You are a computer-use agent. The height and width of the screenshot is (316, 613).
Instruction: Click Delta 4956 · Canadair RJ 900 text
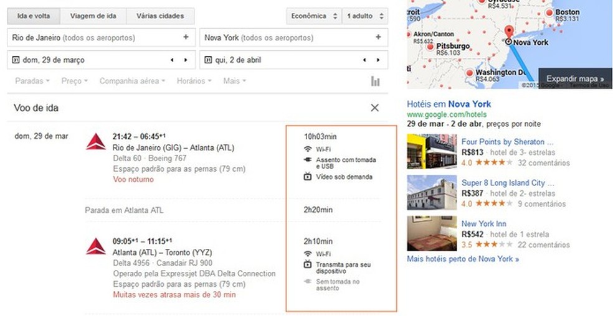tap(162, 263)
